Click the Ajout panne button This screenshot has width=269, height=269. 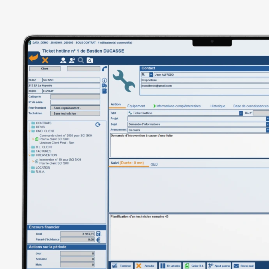click(x=219, y=266)
